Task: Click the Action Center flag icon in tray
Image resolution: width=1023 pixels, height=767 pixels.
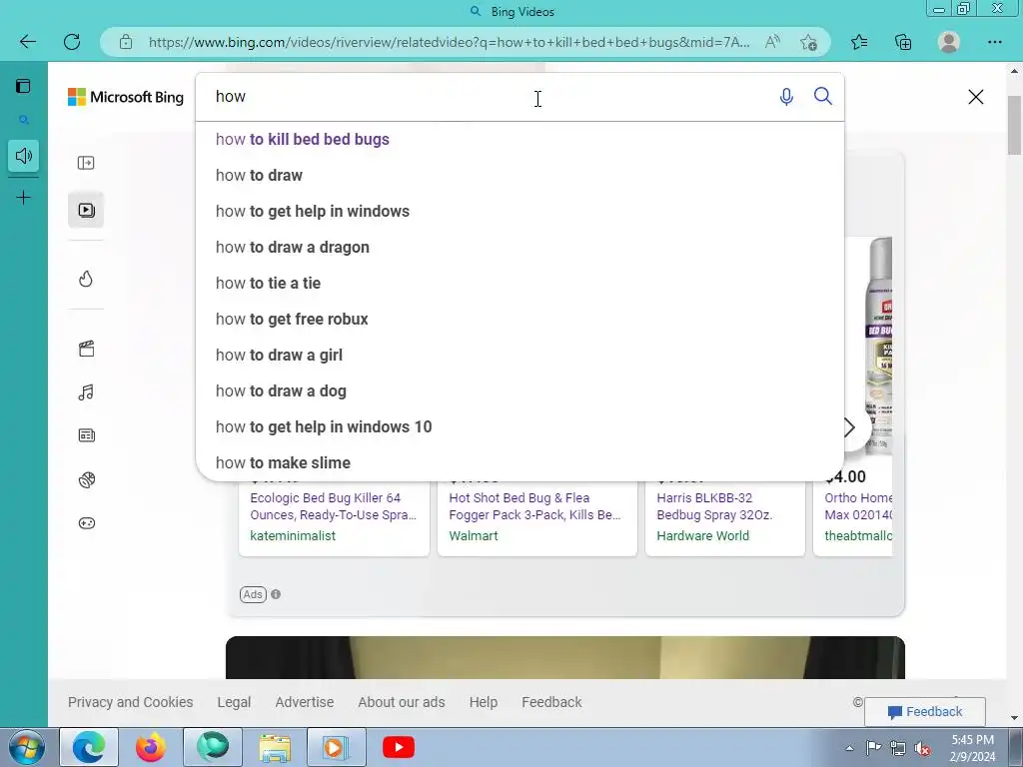Action: point(873,748)
